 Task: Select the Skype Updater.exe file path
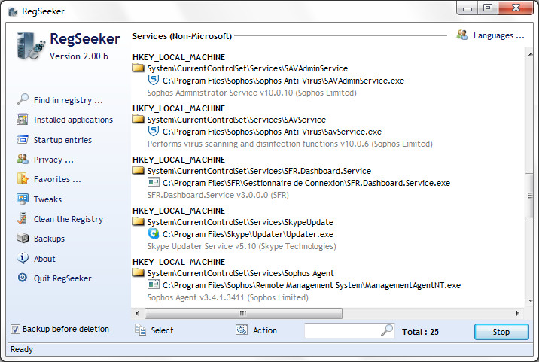tap(248, 234)
